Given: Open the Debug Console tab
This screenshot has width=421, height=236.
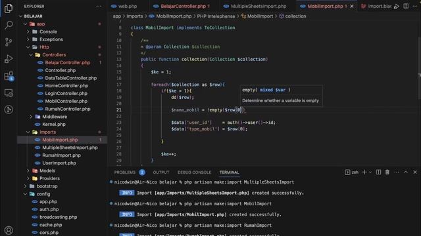Looking at the screenshot, I should click(x=194, y=172).
